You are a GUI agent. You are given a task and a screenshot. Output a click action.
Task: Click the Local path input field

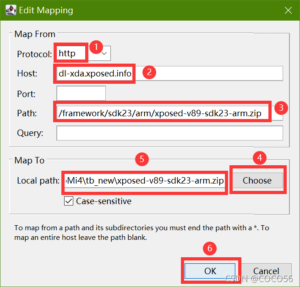pyautogui.click(x=145, y=180)
